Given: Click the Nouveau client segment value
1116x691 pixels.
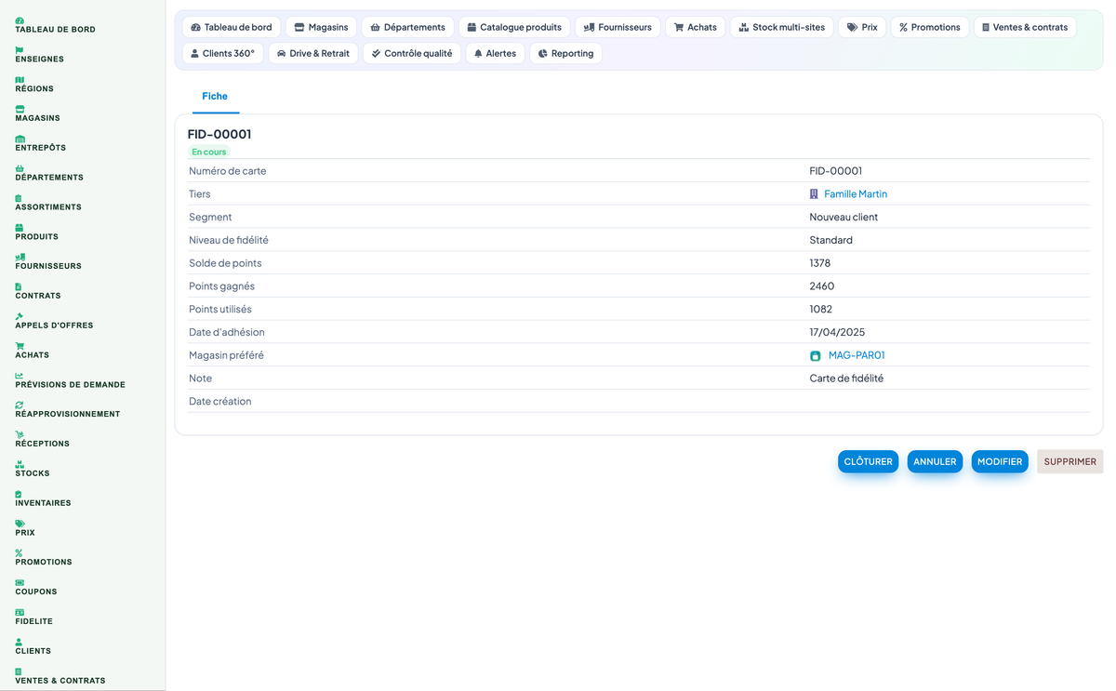Looking at the screenshot, I should tap(844, 217).
